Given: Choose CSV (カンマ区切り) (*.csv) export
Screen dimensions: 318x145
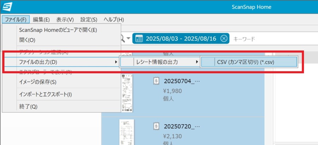Looking at the screenshot, I should [249, 62].
